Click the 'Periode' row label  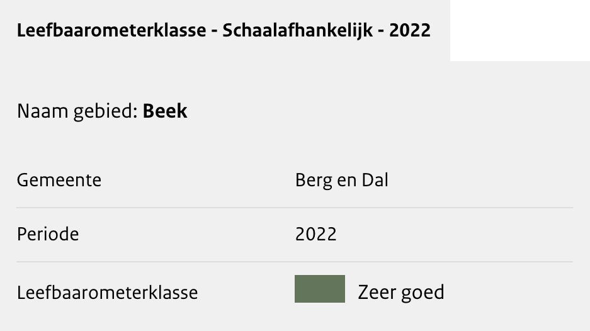coord(48,234)
